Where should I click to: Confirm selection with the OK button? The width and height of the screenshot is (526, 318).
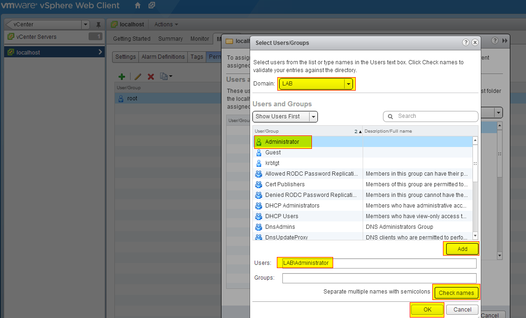(427, 310)
